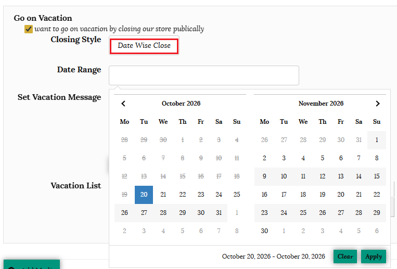Screen dimensions: 397x269
Task: Choose November 12 in the calendar
Action: tap(322, 176)
